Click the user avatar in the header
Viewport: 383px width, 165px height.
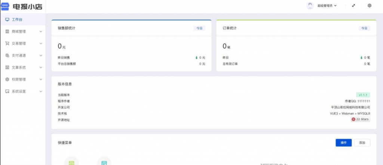310,6
